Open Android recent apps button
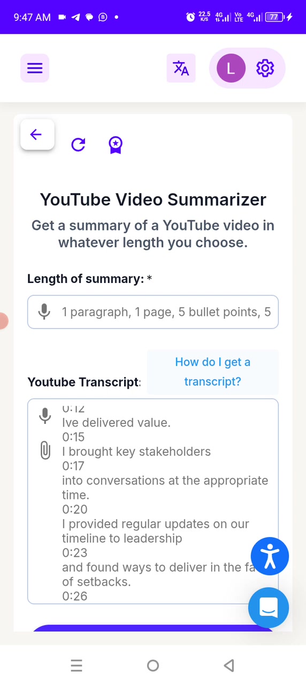 coord(76,666)
